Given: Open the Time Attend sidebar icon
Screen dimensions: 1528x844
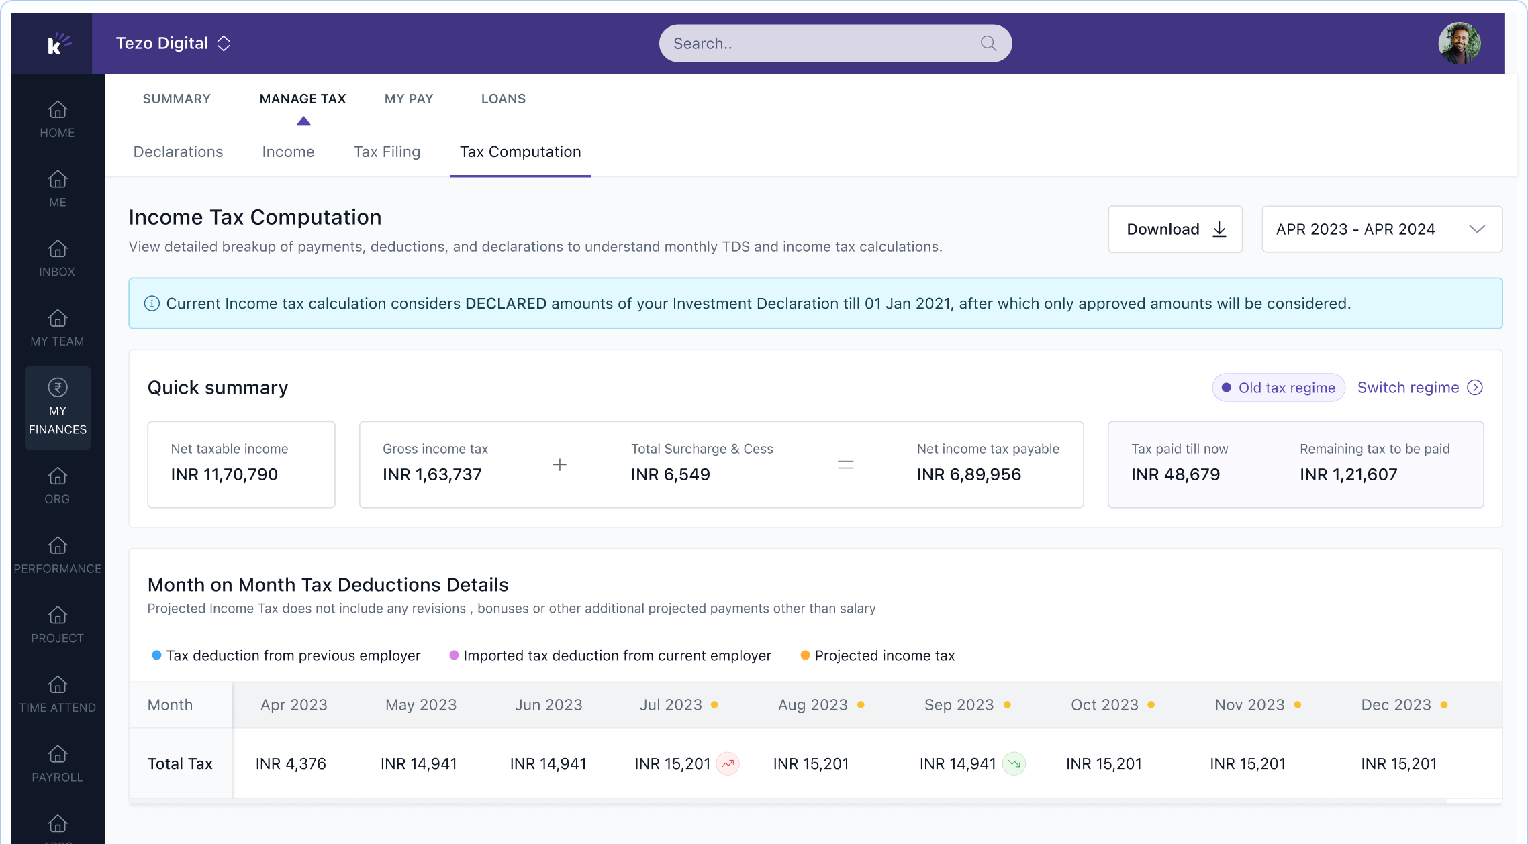Looking at the screenshot, I should pyautogui.click(x=58, y=684).
